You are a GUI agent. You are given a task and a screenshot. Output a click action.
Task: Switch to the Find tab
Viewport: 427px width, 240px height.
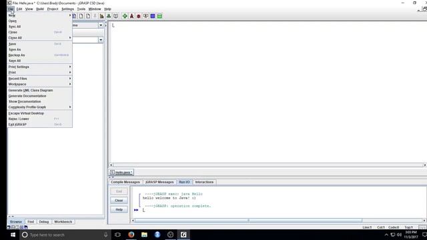(x=31, y=222)
